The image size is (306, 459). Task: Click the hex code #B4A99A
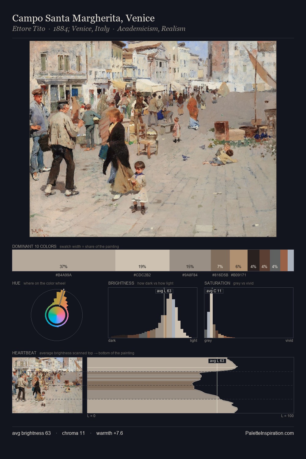point(64,275)
